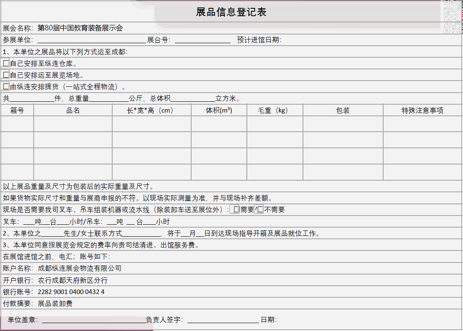The width and height of the screenshot is (463, 331).
Task: Click the title 展品信息登记表
Action: coord(231,12)
